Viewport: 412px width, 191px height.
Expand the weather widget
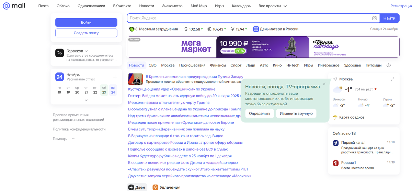(392, 79)
